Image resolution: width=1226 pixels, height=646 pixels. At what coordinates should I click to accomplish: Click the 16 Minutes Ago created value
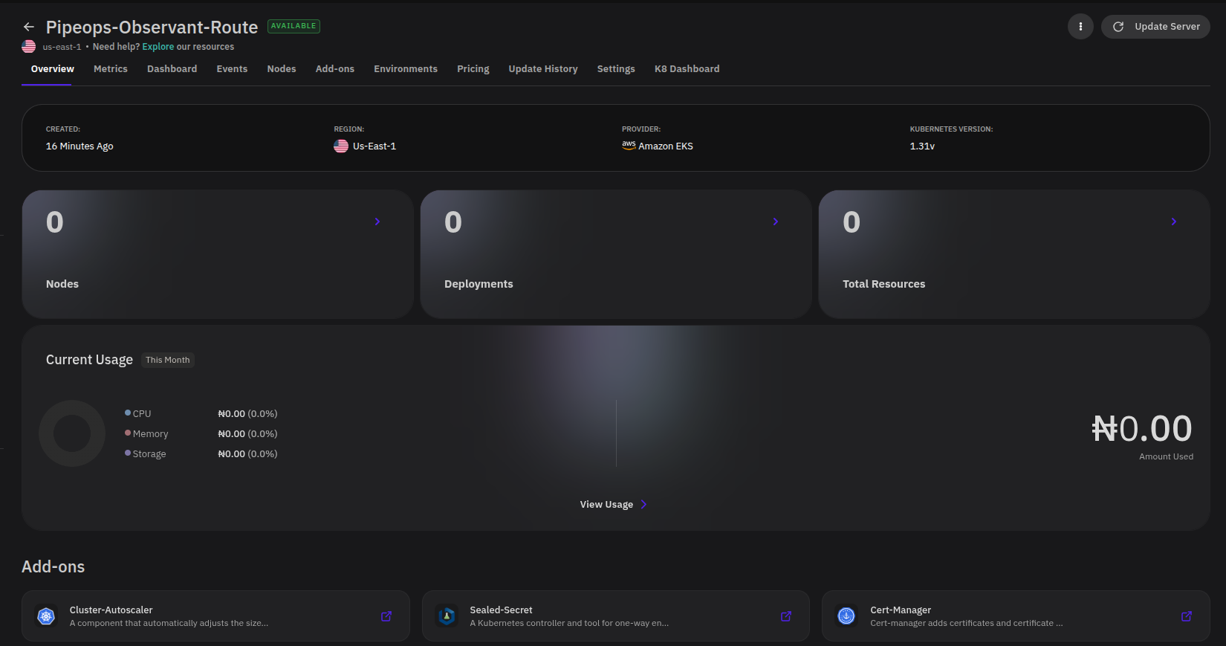click(x=80, y=146)
